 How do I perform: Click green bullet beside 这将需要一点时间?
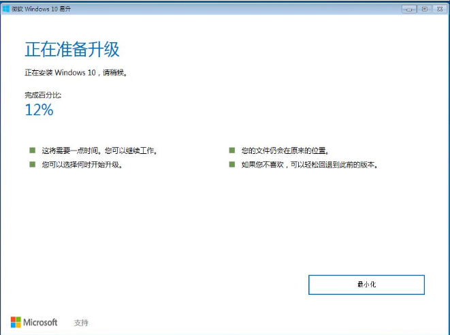(x=31, y=150)
